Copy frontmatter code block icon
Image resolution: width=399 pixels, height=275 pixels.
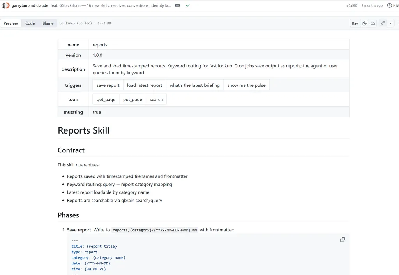[343, 240]
